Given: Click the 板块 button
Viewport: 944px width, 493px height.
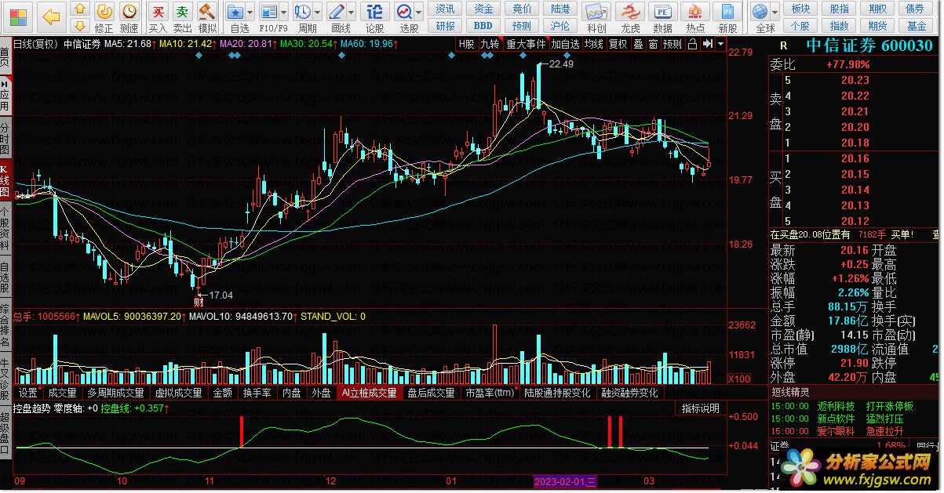Looking at the screenshot, I should (800, 9).
